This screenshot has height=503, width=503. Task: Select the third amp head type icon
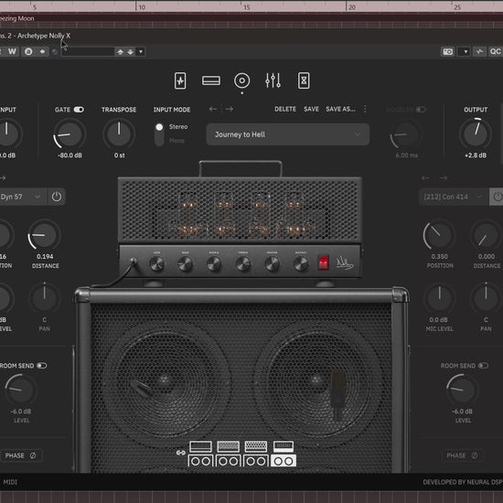pyautogui.click(x=256, y=446)
